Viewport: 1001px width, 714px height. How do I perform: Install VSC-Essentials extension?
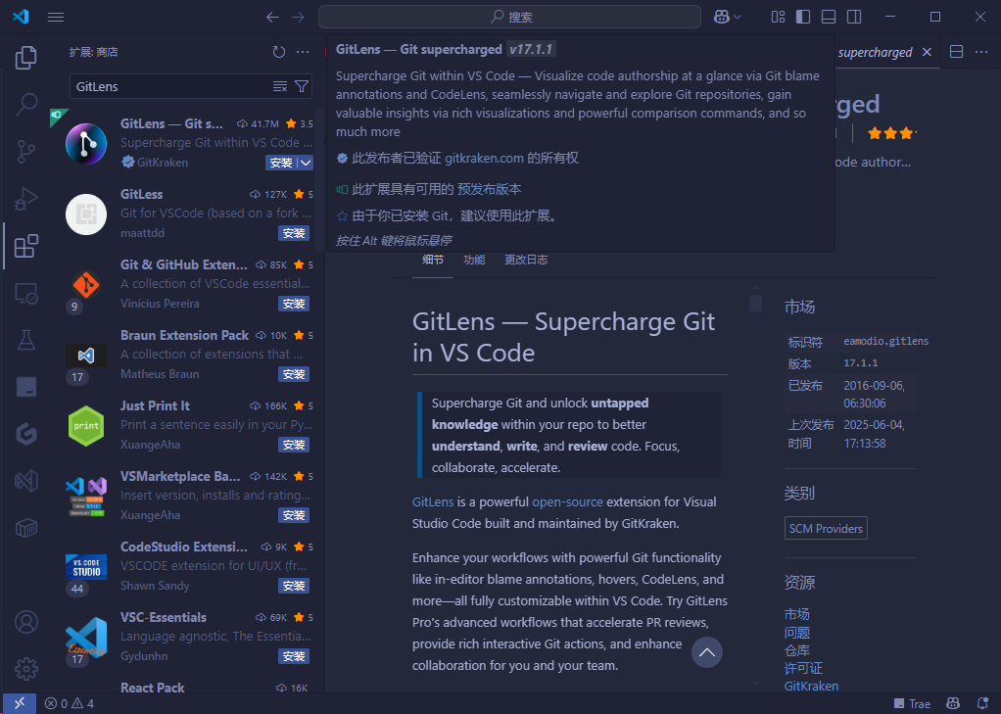point(294,656)
